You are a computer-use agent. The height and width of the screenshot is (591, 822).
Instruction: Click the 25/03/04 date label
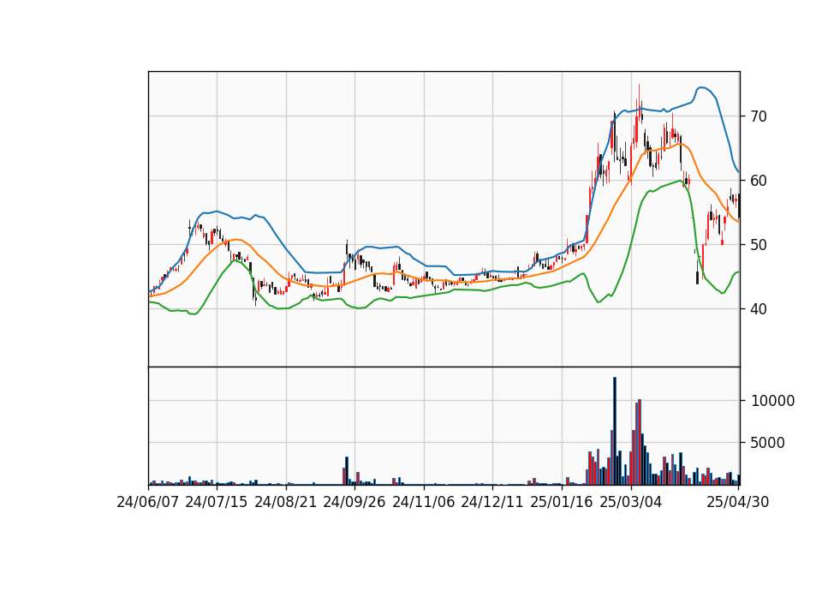pos(631,502)
